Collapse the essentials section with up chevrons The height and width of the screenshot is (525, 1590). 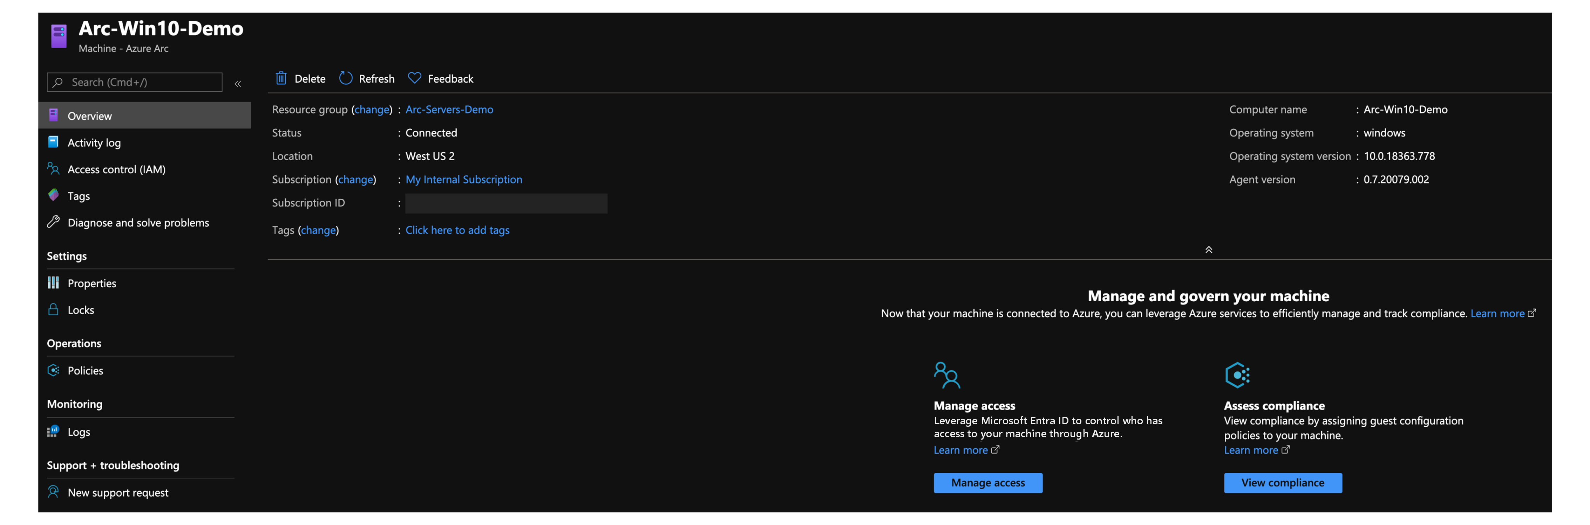coord(1209,250)
